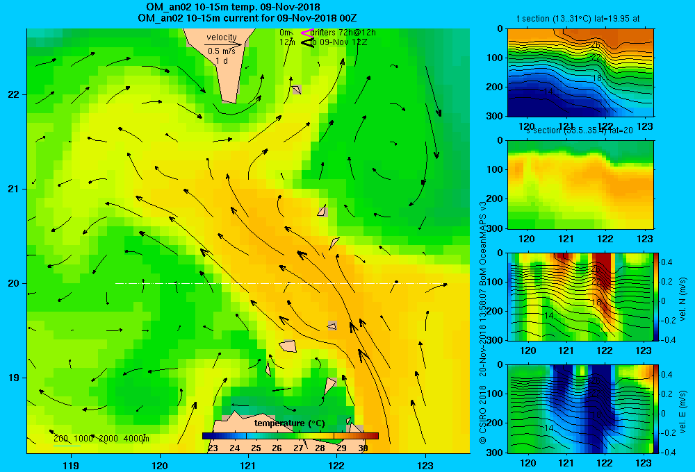Click longitude label 123 on main map axis
Image resolution: width=695 pixels, height=472 pixels.
coord(425,465)
